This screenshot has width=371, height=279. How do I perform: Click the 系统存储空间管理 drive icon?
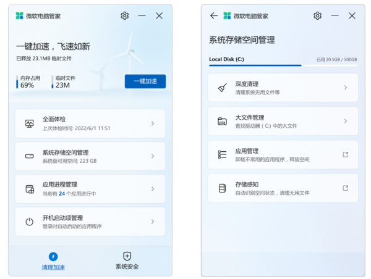tap(30, 156)
